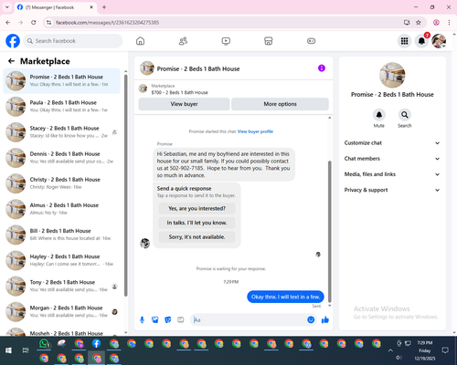The width and height of the screenshot is (457, 365).
Task: Open the View buyer profile link
Action: (255, 131)
